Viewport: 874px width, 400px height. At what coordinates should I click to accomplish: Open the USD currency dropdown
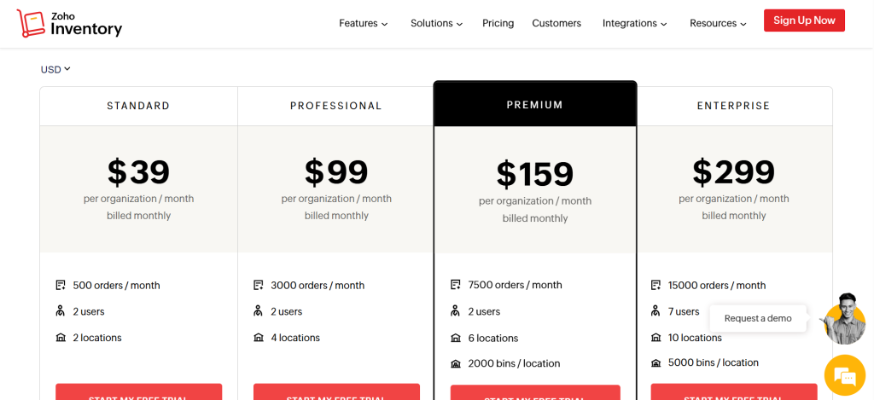click(x=55, y=69)
